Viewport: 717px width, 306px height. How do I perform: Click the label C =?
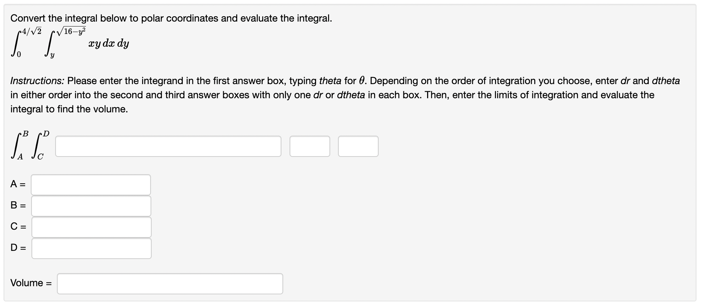pos(17,227)
